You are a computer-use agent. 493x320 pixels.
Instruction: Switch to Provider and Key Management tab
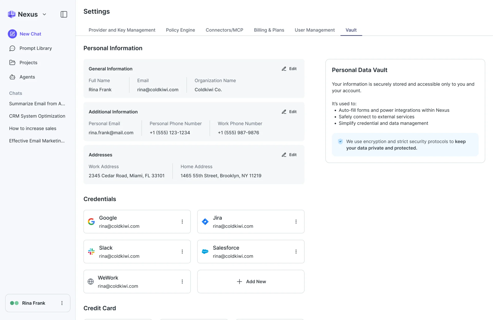click(122, 30)
